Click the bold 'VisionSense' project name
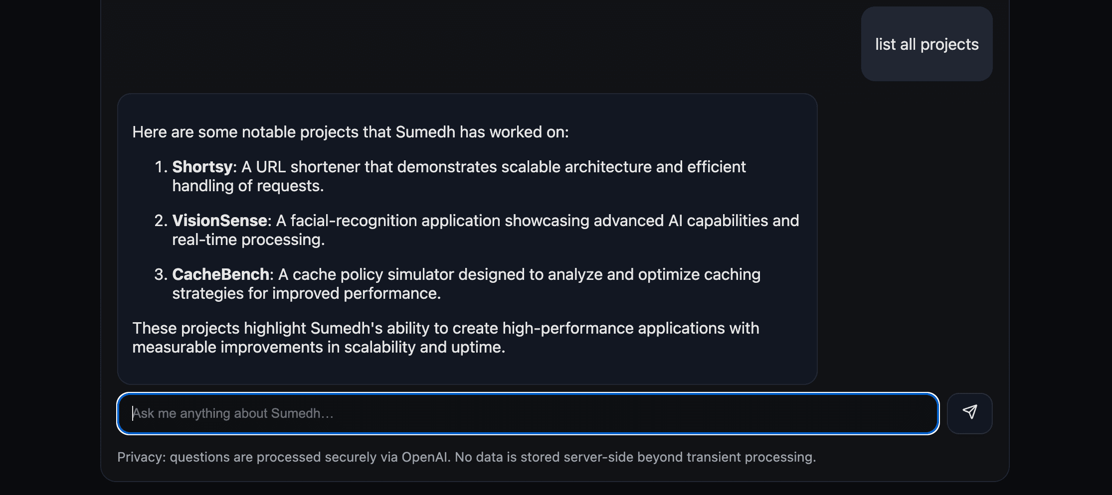The image size is (1112, 495). click(x=219, y=221)
